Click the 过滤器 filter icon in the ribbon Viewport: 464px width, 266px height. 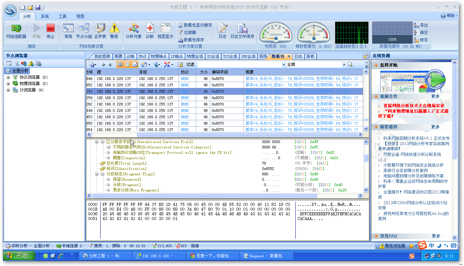point(187,33)
